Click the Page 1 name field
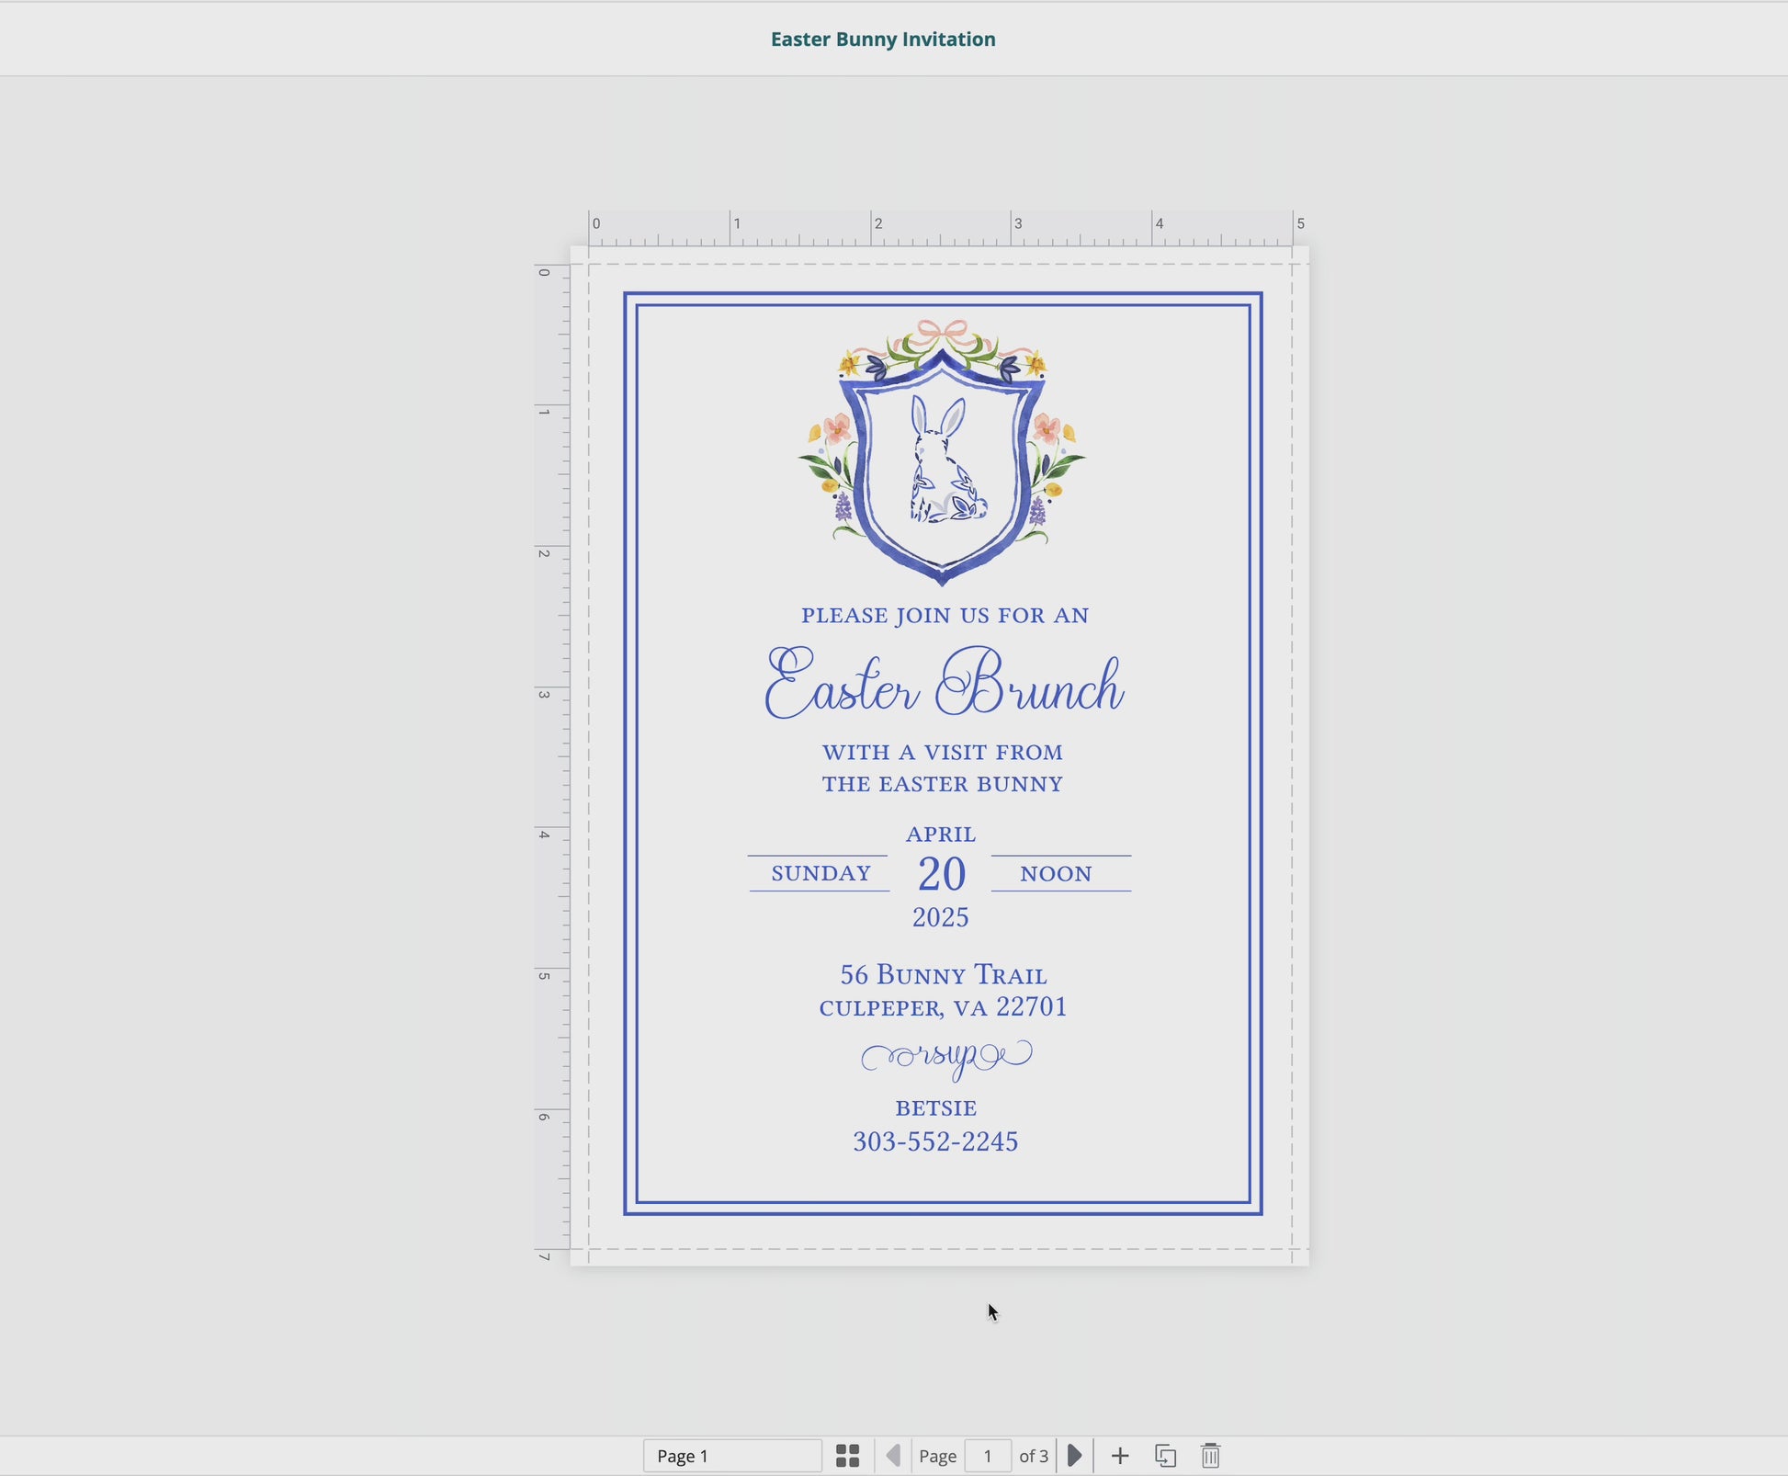1788x1476 pixels. (x=731, y=1456)
